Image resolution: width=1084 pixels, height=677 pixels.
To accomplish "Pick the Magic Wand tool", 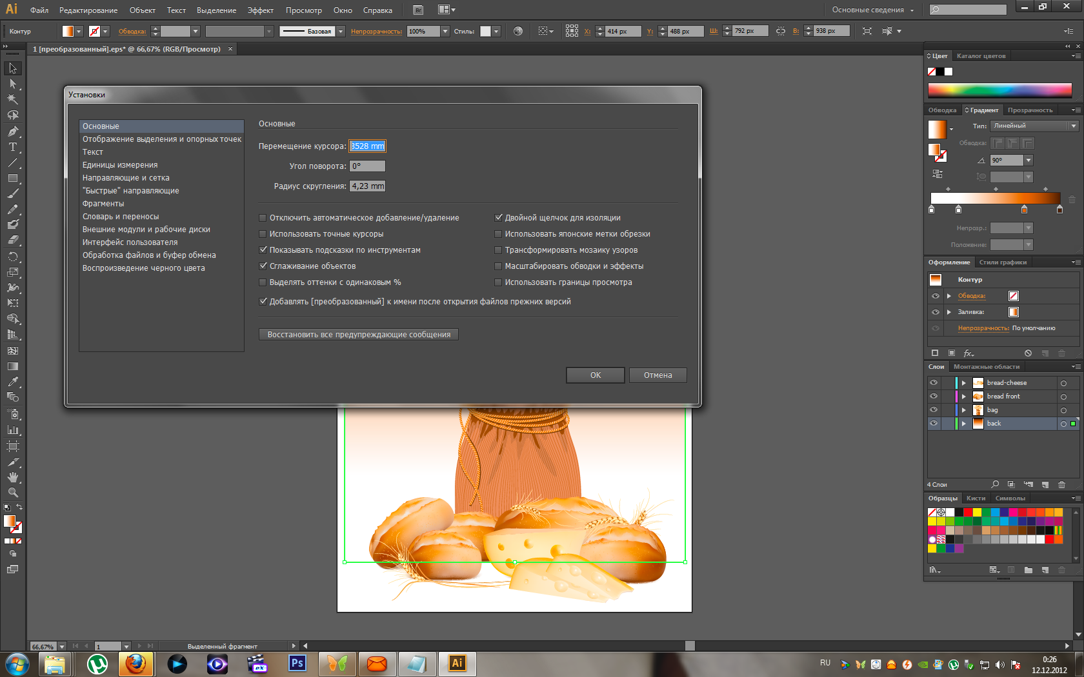I will (12, 99).
